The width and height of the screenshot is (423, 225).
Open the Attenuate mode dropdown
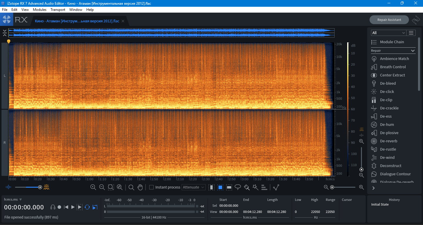click(194, 187)
